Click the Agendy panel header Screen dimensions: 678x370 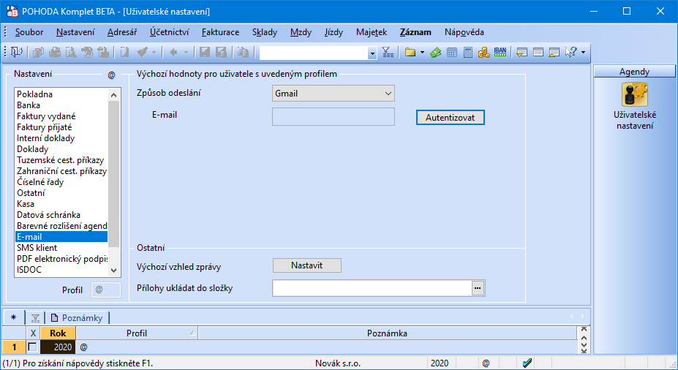click(634, 72)
